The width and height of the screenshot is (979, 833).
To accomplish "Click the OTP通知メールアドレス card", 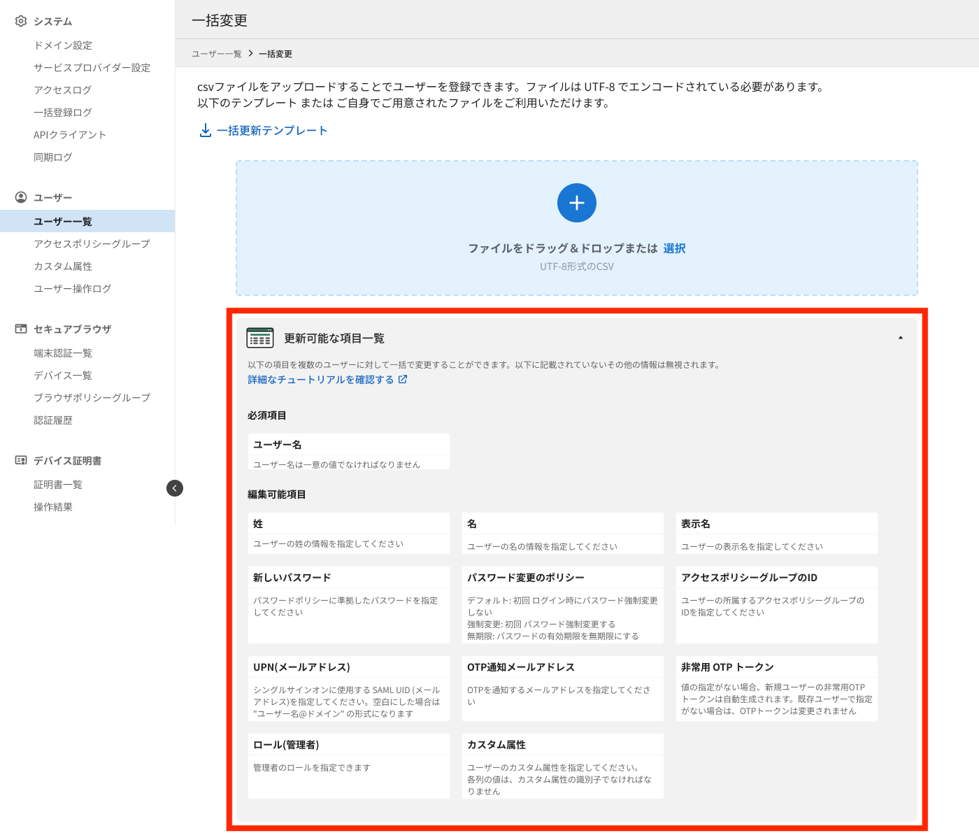I will point(563,688).
